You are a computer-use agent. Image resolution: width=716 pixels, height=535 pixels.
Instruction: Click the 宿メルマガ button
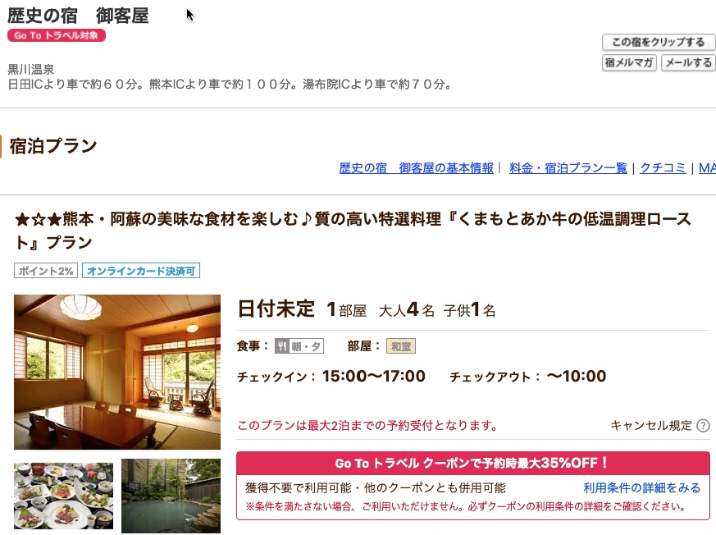click(629, 62)
